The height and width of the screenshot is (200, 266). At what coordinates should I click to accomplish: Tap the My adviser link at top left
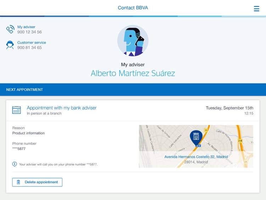(26, 27)
